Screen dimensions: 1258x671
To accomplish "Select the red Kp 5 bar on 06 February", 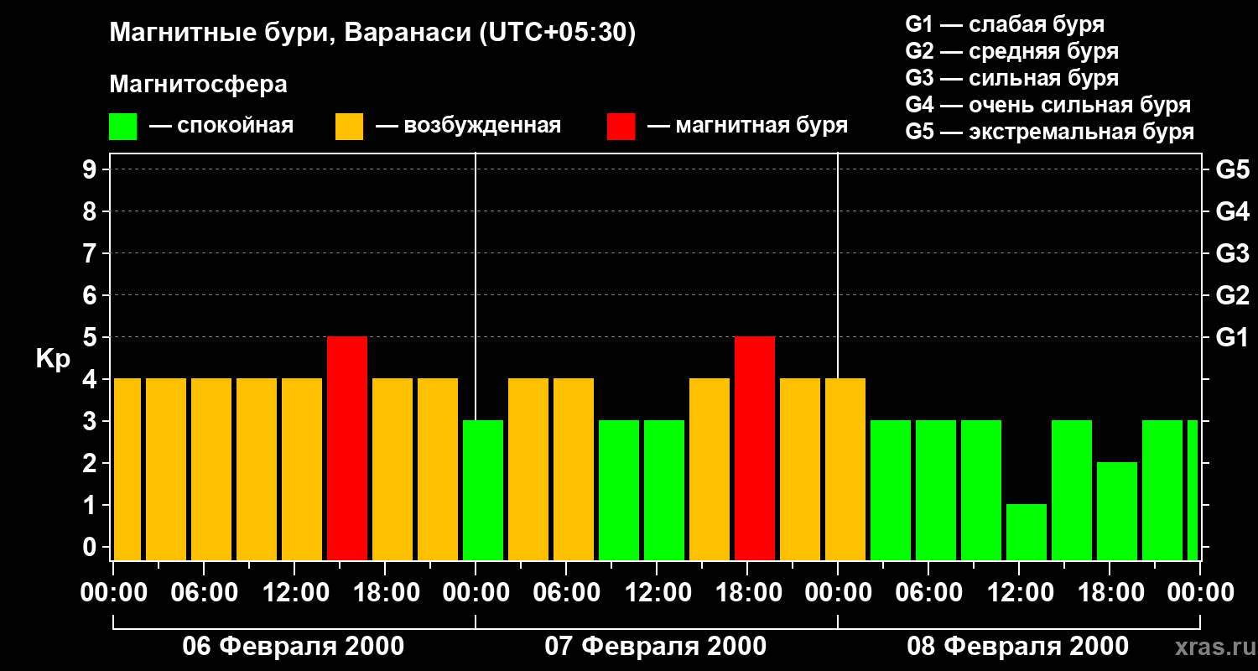I will 347,449.
